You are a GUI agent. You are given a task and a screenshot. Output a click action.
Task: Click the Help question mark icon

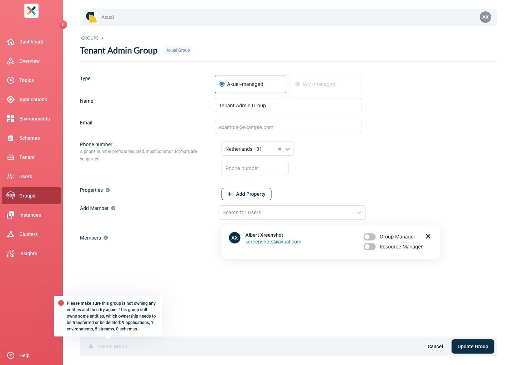point(11,355)
